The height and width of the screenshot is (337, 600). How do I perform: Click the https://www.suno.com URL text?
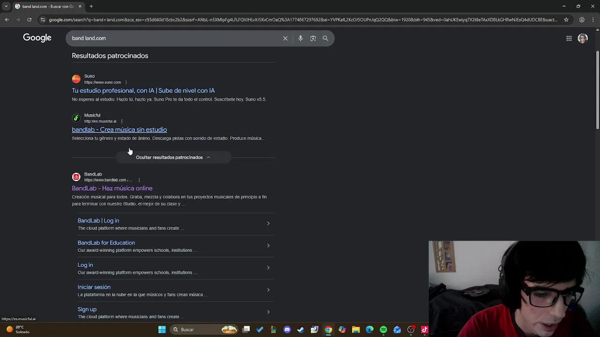coord(102,82)
